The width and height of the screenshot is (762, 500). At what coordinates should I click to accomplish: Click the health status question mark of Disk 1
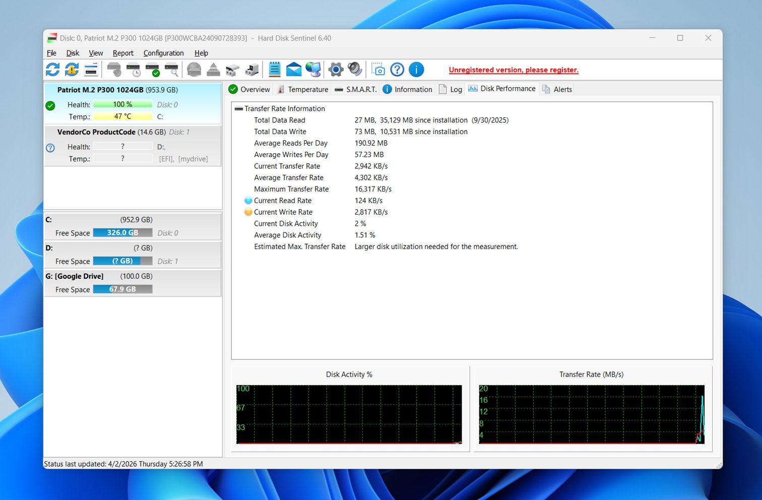point(50,148)
